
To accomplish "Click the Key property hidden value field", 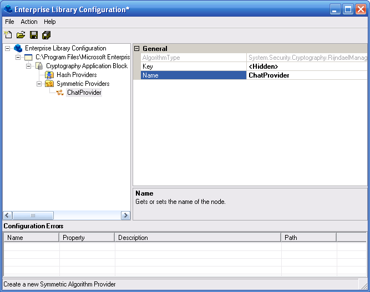I will coord(306,66).
